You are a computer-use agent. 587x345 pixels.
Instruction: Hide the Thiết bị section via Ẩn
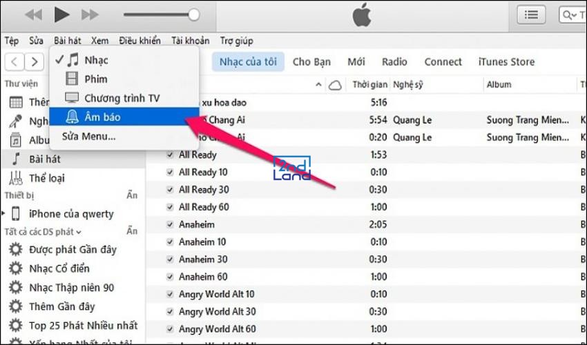pos(132,195)
